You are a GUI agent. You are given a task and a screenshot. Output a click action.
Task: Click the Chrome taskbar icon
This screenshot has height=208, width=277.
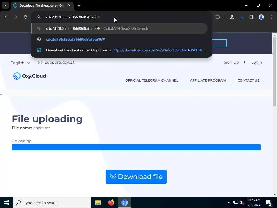pyautogui.click(x=124, y=203)
